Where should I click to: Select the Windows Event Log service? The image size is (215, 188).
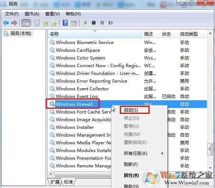pyautogui.click(x=77, y=97)
